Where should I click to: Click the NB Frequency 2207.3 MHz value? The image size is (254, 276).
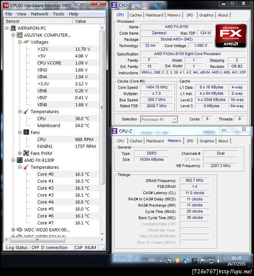(221, 166)
